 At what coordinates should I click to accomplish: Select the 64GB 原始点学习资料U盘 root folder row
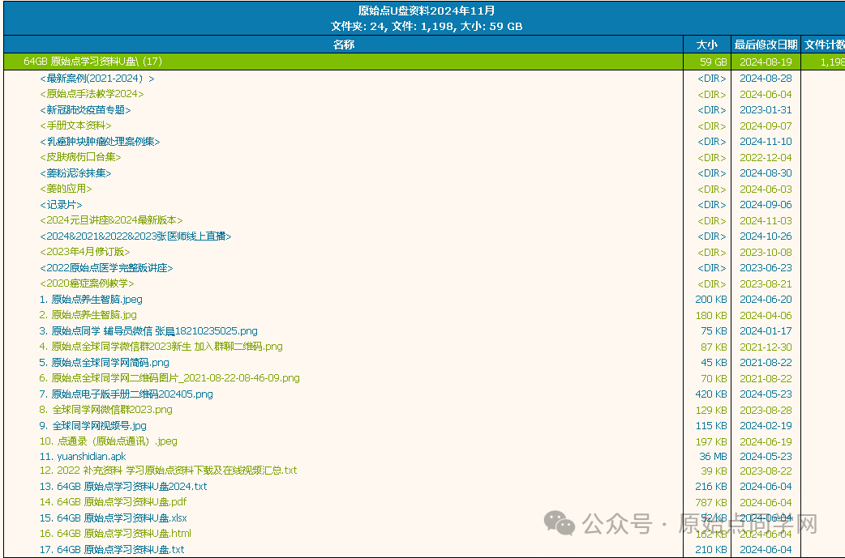[x=92, y=62]
